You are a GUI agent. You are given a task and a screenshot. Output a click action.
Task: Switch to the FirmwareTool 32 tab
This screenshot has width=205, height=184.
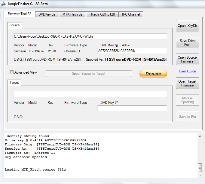(20, 14)
